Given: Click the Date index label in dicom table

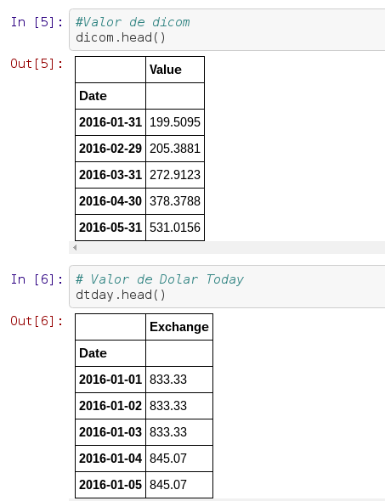Looking at the screenshot, I should pos(110,96).
